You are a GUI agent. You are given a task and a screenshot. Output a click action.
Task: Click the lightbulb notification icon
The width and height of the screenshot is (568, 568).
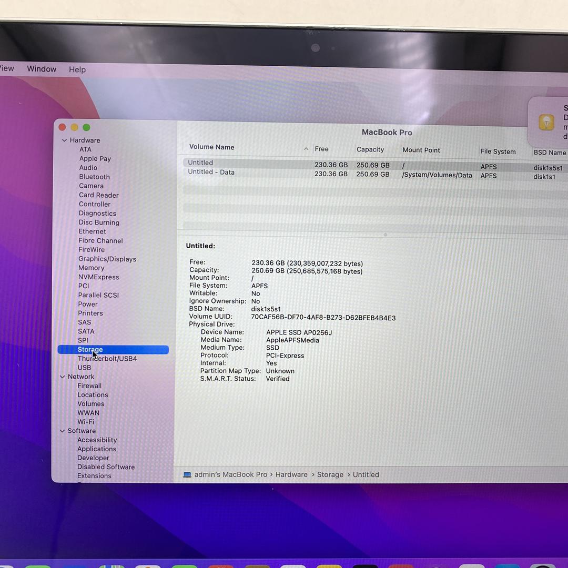(x=546, y=122)
